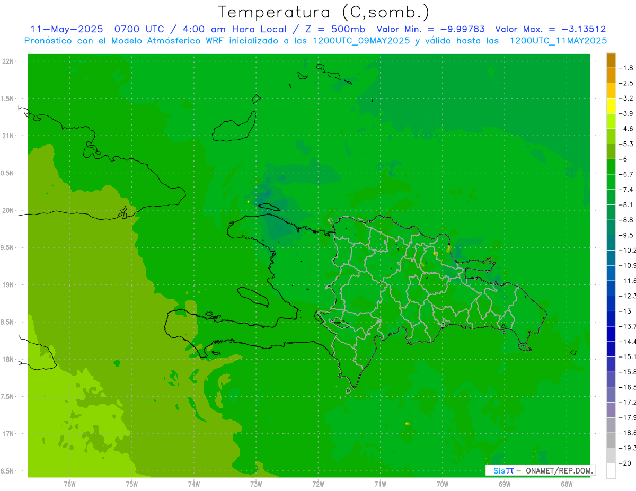Click the "17N" latitude label
Screen dimensions: 636x491
pyautogui.click(x=7, y=434)
